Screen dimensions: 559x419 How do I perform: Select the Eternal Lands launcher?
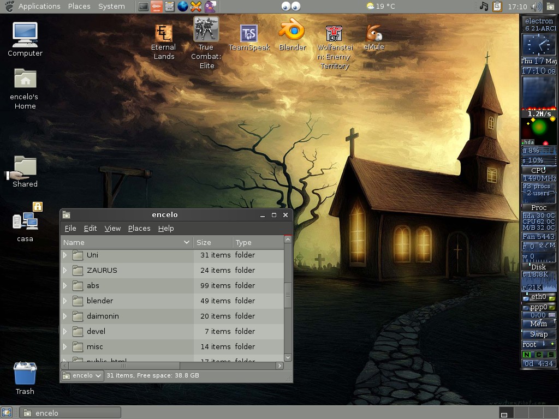tap(164, 42)
